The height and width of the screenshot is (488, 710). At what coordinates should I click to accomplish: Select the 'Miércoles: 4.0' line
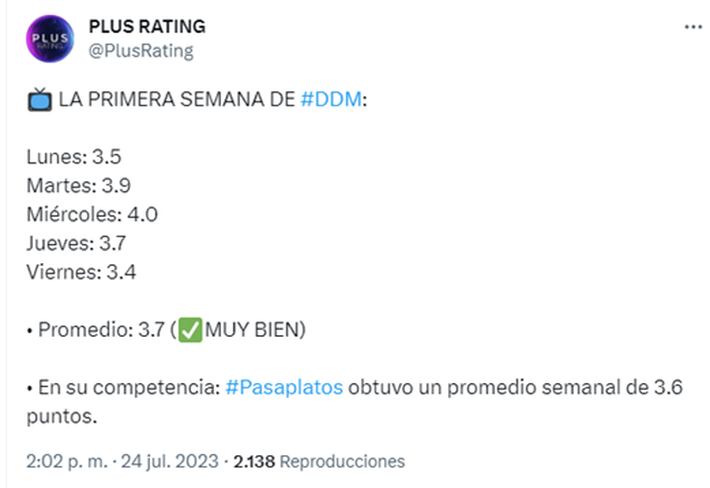92,214
